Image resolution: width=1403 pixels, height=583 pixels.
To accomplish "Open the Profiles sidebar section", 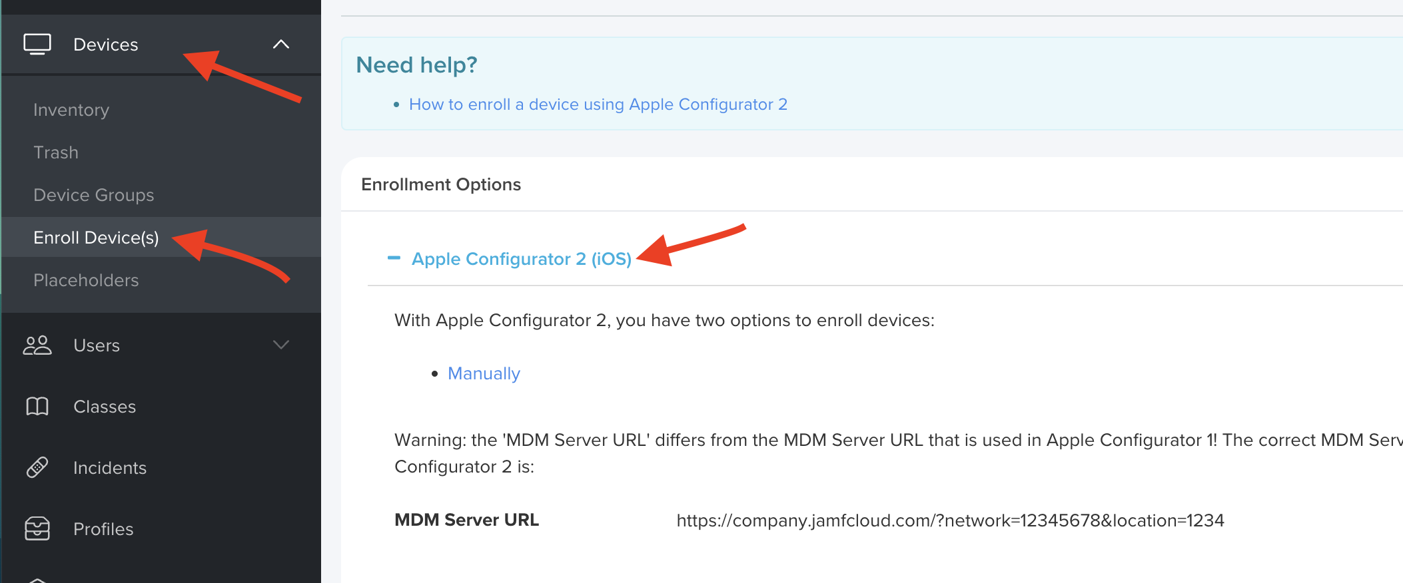I will point(161,529).
